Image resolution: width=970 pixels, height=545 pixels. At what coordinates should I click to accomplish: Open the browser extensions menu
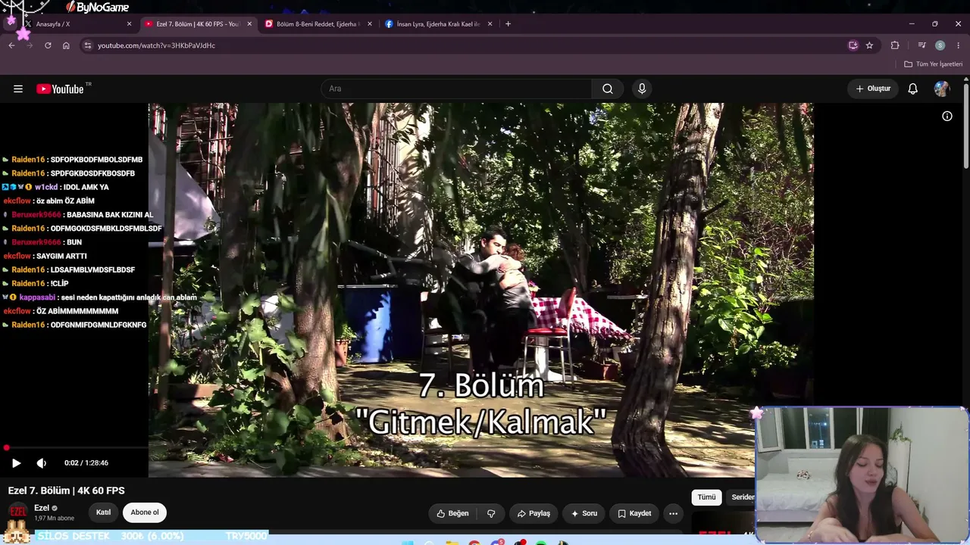coord(895,45)
